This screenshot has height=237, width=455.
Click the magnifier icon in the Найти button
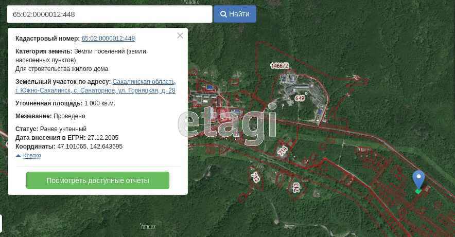coord(223,14)
